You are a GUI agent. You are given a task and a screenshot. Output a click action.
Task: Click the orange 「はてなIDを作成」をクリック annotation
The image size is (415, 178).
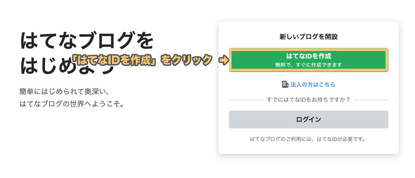tap(141, 61)
